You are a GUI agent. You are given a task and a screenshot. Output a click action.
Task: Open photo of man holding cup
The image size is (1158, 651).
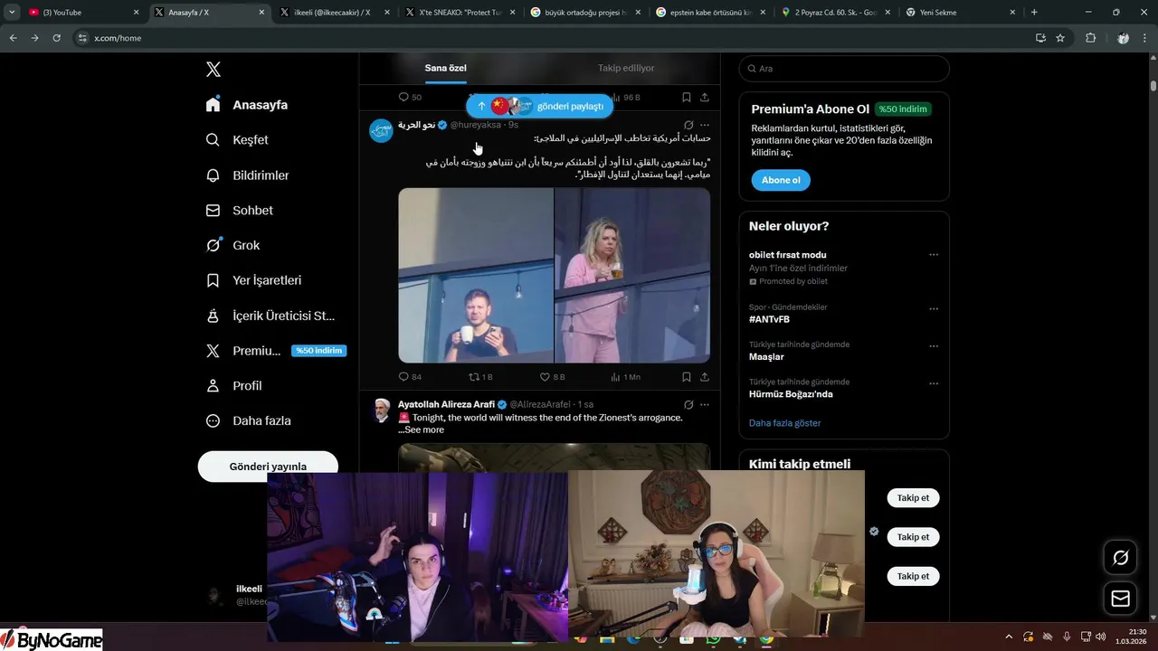click(476, 275)
